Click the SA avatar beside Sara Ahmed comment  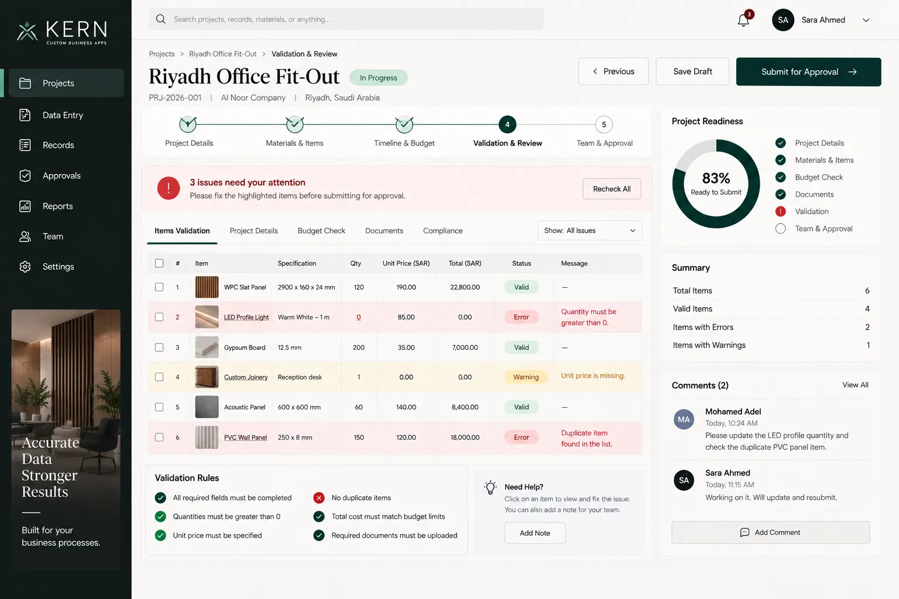(x=684, y=480)
